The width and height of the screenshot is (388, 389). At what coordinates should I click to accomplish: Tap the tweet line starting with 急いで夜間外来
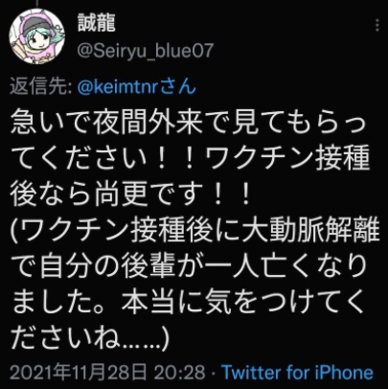tap(188, 122)
